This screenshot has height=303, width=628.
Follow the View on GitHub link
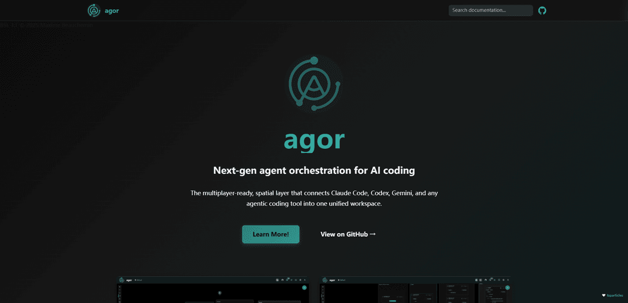[x=348, y=234]
